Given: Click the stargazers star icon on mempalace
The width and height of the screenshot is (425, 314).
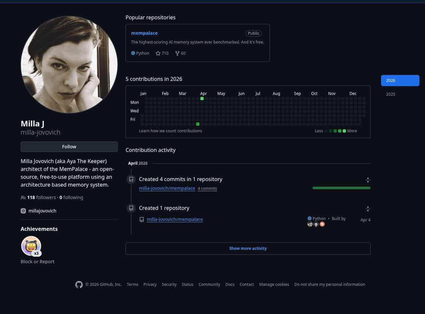Looking at the screenshot, I should click(x=158, y=53).
